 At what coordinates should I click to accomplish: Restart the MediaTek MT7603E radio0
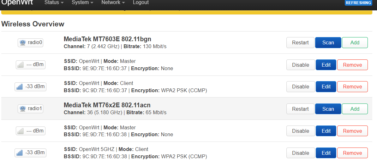300,43
